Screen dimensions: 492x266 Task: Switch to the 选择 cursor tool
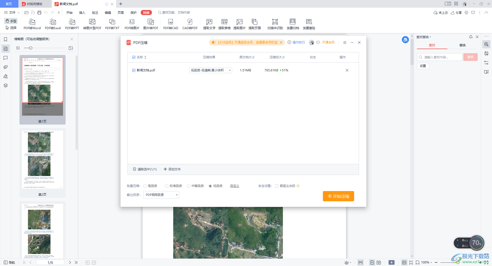click(x=11, y=28)
